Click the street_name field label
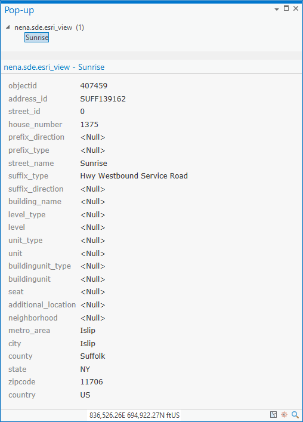This screenshot has height=422, width=303. coord(31,163)
